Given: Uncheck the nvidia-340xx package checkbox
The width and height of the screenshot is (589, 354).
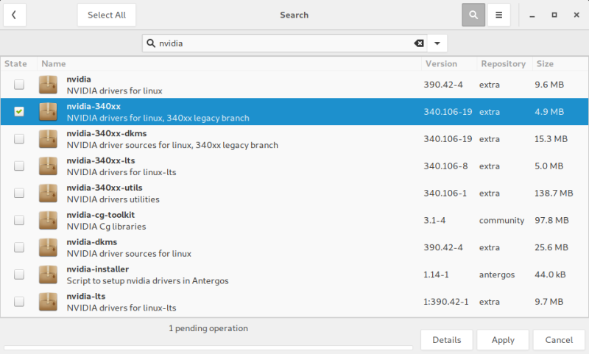Looking at the screenshot, I should tap(19, 112).
